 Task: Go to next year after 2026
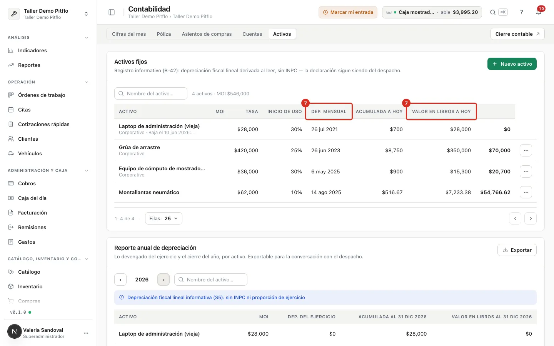coord(164,279)
